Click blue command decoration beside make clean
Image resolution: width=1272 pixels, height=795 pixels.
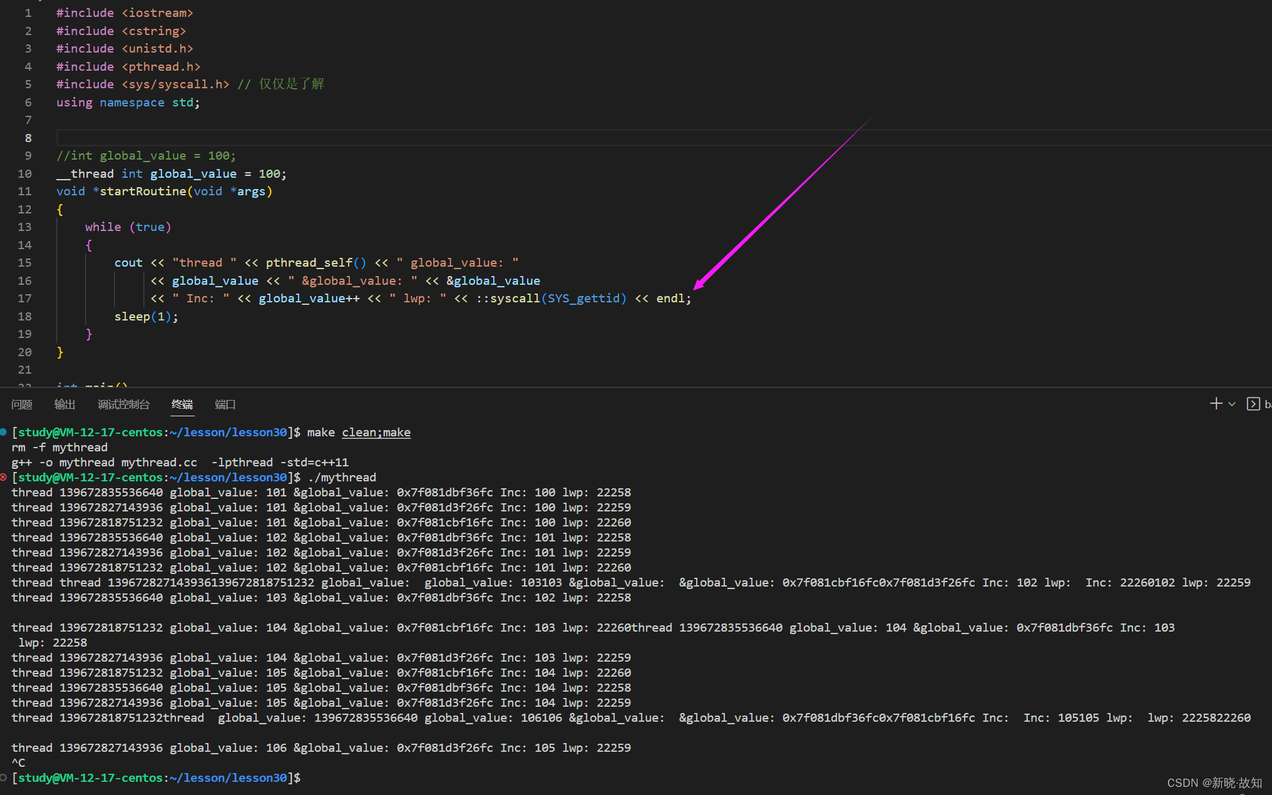(x=4, y=432)
